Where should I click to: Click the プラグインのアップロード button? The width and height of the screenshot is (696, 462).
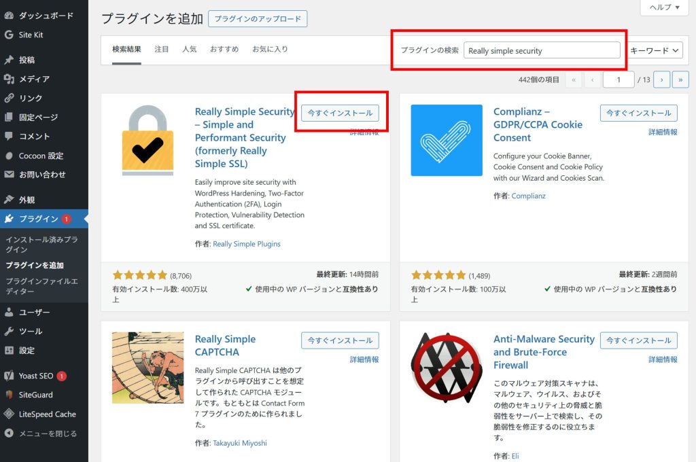pyautogui.click(x=258, y=19)
